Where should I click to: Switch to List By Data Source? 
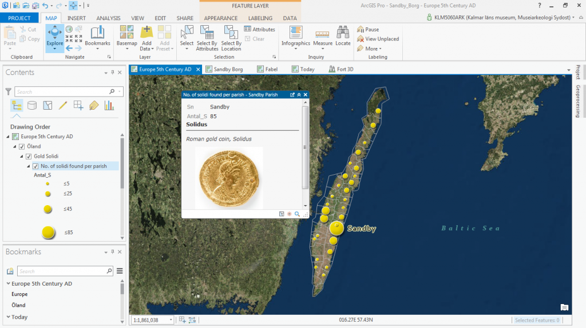click(x=32, y=106)
